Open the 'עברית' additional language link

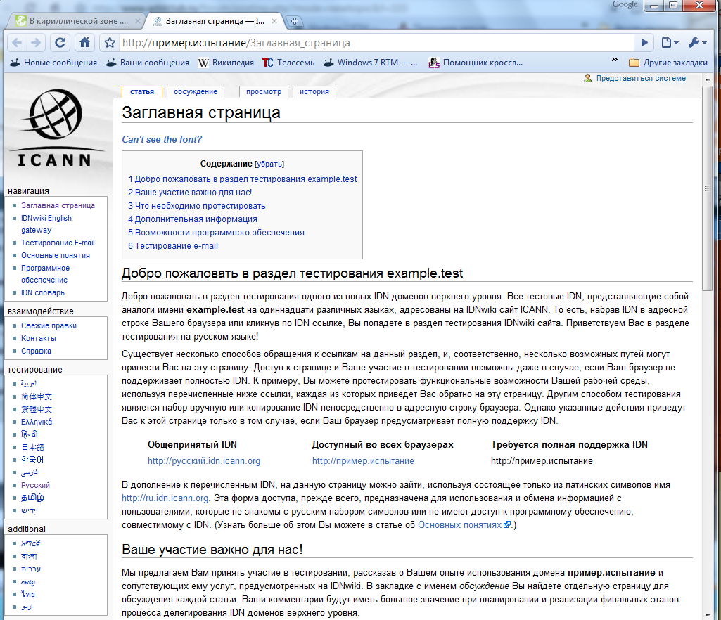31,569
